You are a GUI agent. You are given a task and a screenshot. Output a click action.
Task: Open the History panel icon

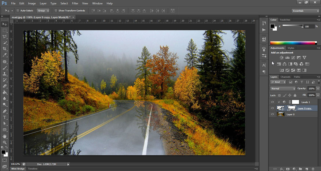click(x=264, y=23)
